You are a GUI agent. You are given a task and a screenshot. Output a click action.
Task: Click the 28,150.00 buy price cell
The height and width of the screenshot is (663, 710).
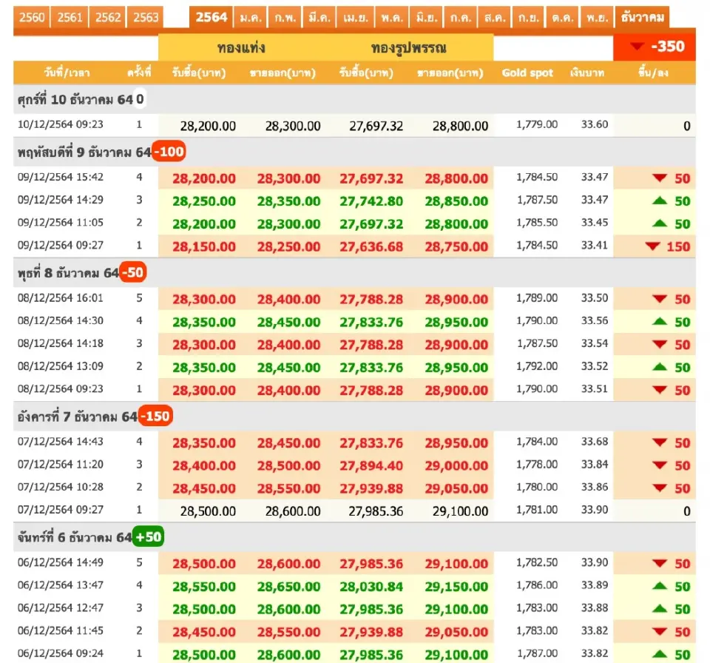204,246
